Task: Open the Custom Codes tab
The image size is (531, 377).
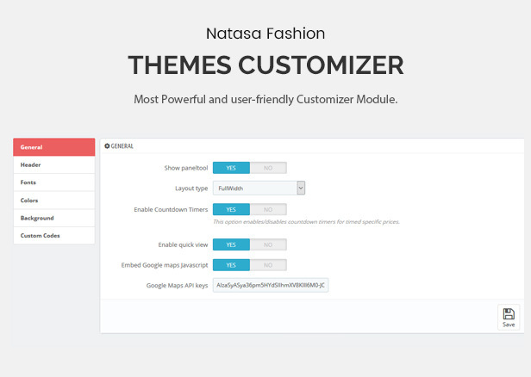Action: coord(53,235)
